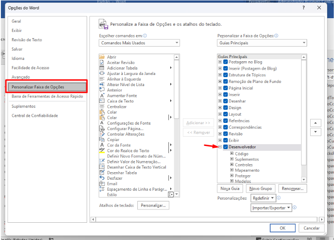Open Revisão de Texto options
This screenshot has width=336, height=240.
[x=27, y=40]
